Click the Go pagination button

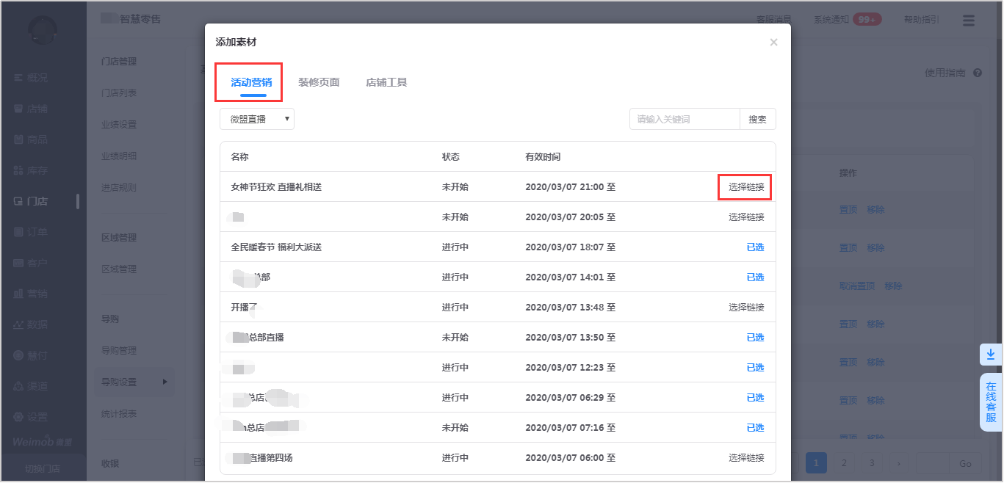(965, 463)
